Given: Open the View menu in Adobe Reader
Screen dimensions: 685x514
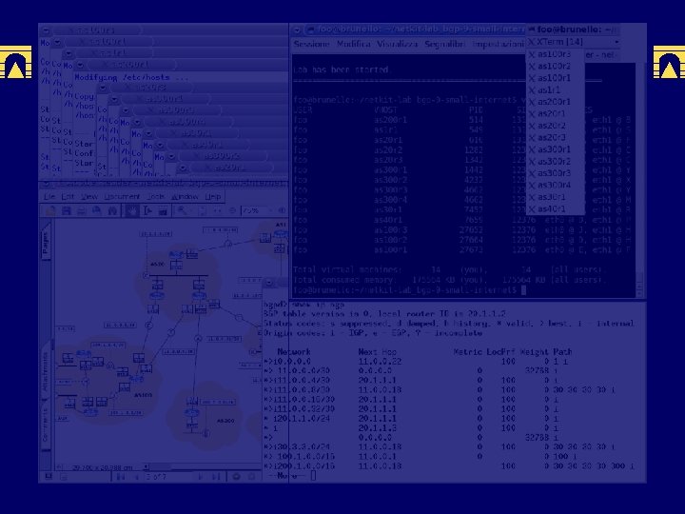Looking at the screenshot, I should (x=89, y=197).
